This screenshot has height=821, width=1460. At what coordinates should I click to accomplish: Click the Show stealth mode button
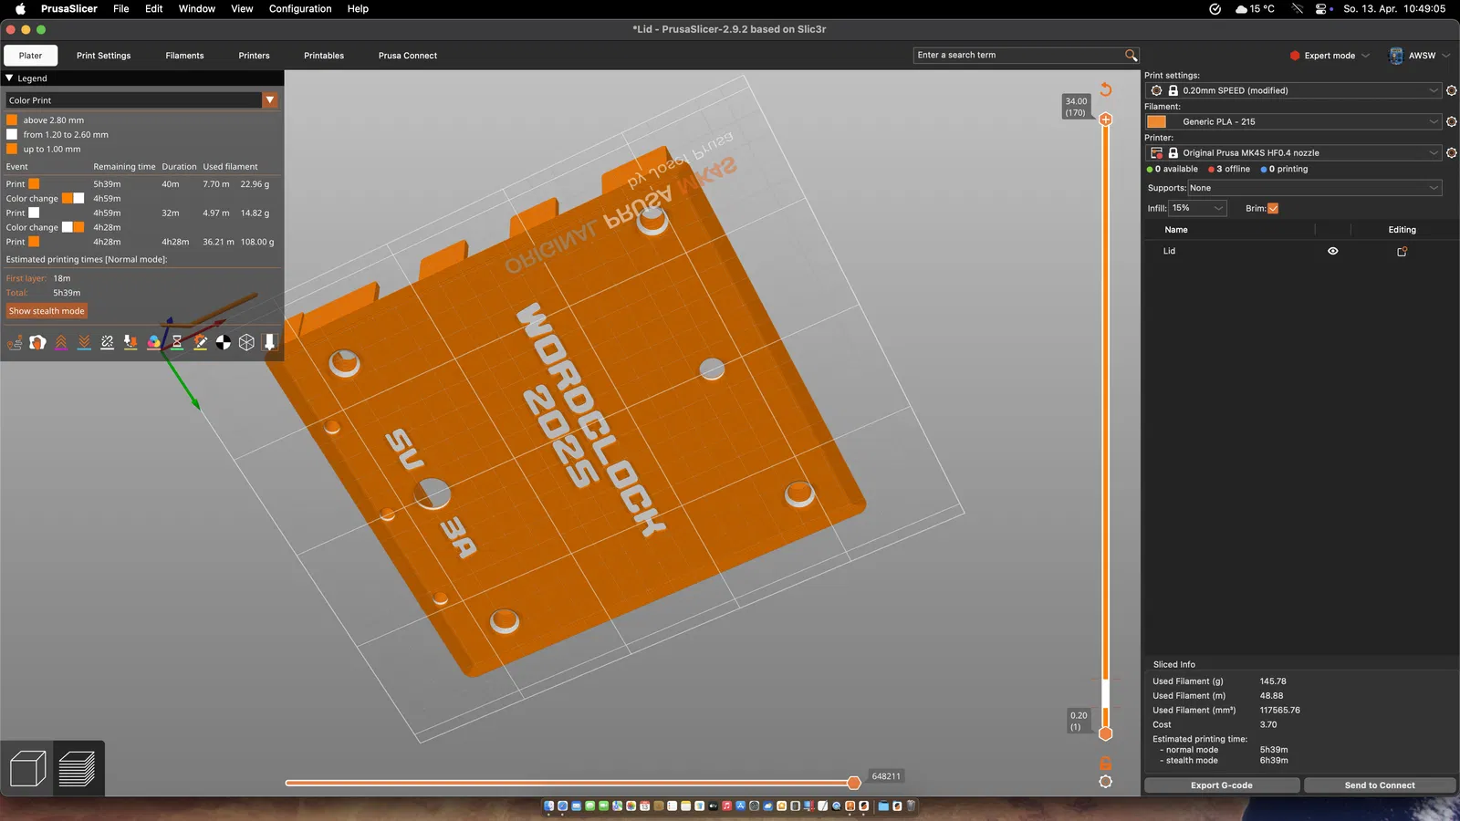point(47,311)
